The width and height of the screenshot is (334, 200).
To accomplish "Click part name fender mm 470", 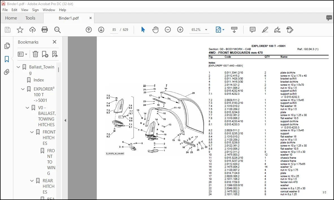I will click(289, 182).
